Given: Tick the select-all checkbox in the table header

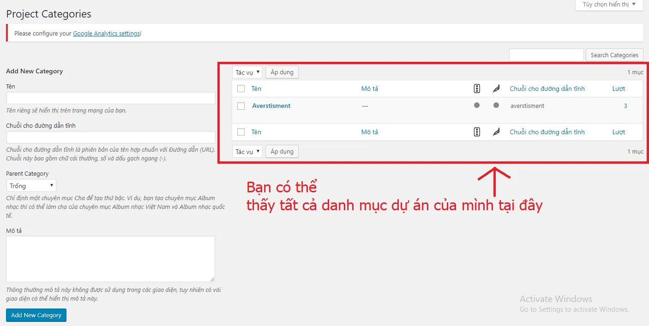Looking at the screenshot, I should tap(241, 89).
